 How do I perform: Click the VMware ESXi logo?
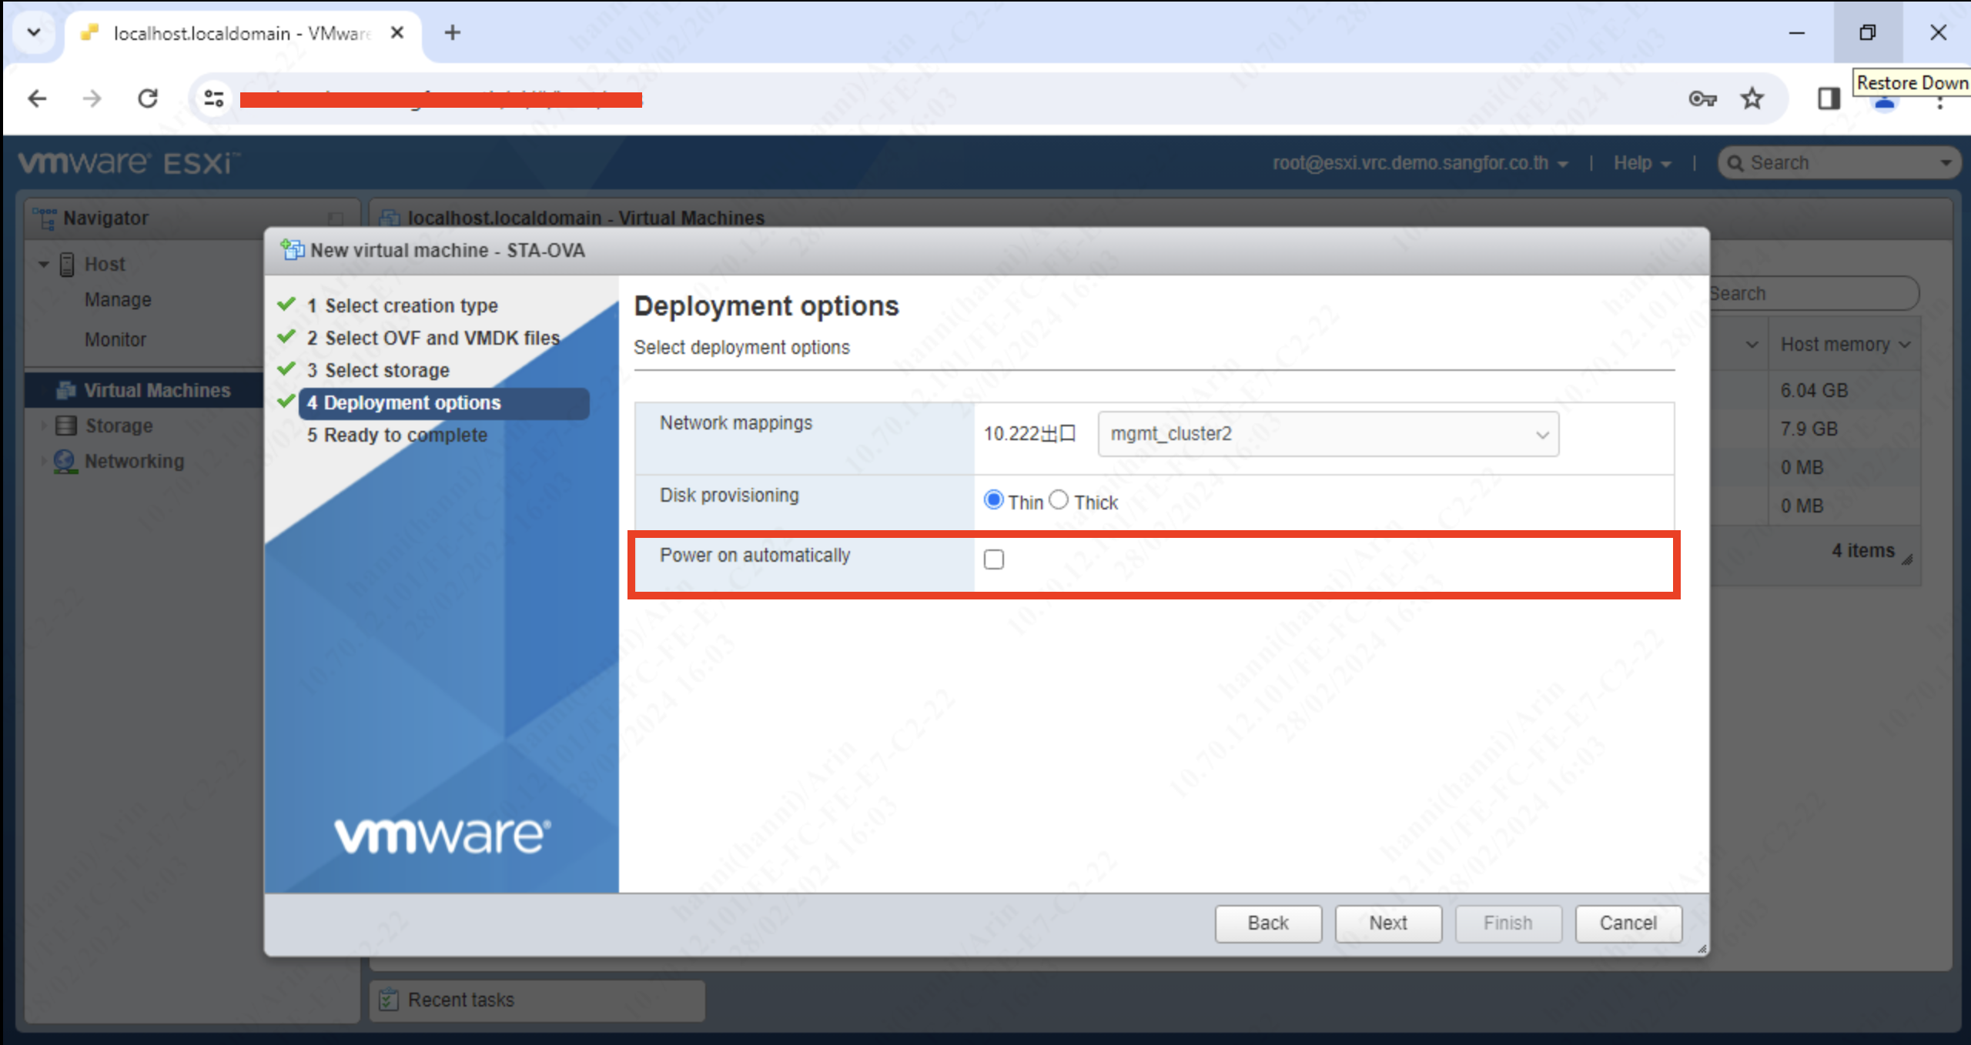tap(127, 162)
